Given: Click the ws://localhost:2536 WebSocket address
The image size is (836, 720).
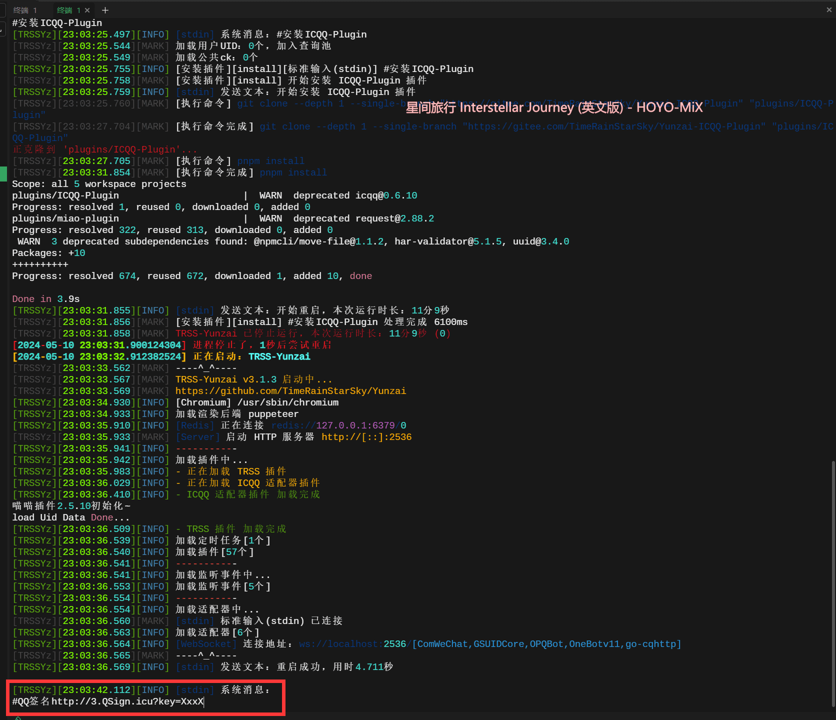Looking at the screenshot, I should pos(352,644).
